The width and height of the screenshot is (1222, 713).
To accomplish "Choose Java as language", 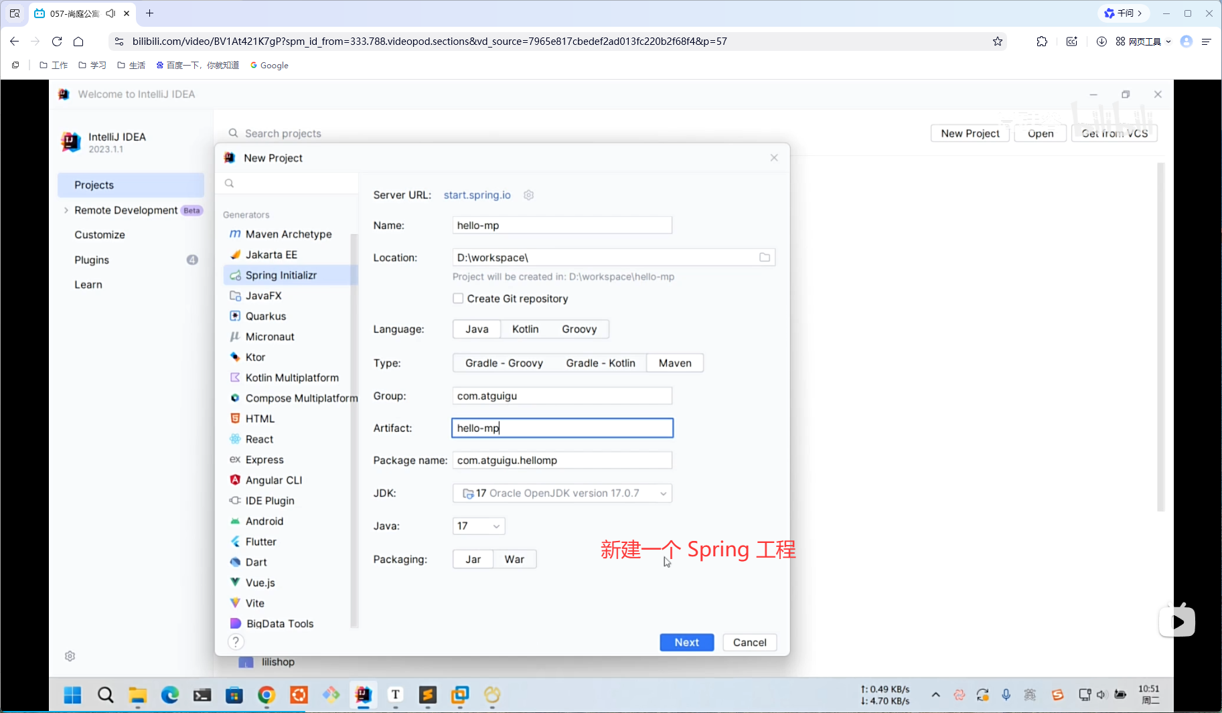I will [477, 329].
